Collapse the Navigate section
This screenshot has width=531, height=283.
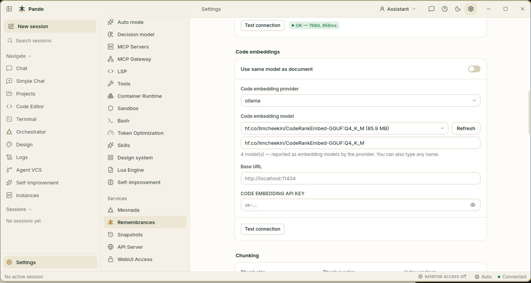coord(18,56)
